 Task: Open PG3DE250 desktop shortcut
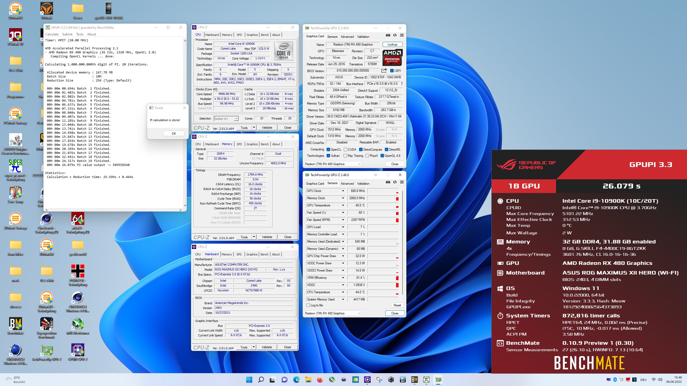(x=78, y=275)
